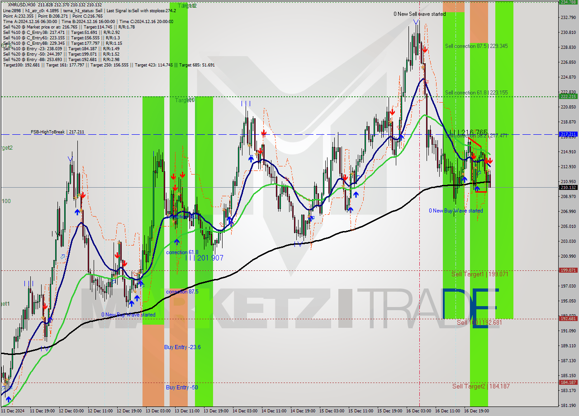Click '11 Dec 2024' on the time axis
This screenshot has width=579, height=416.
13,411
